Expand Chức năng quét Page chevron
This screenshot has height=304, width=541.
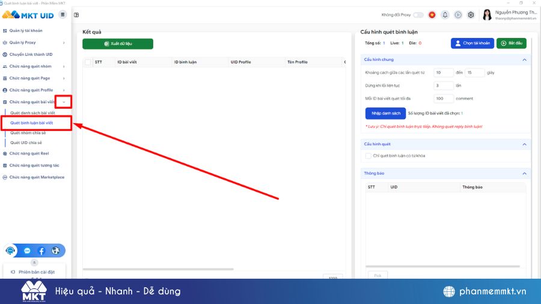coord(64,79)
